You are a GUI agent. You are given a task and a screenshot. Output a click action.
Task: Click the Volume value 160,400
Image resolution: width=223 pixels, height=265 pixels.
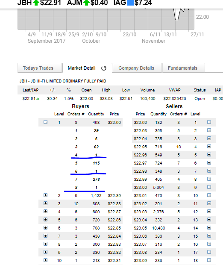click(148, 99)
